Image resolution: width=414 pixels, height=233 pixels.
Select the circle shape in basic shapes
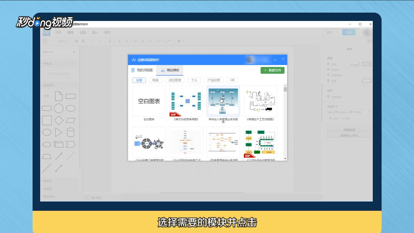[59, 108]
